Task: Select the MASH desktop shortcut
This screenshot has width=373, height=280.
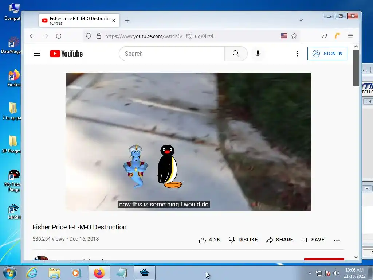Action: [x=14, y=212]
